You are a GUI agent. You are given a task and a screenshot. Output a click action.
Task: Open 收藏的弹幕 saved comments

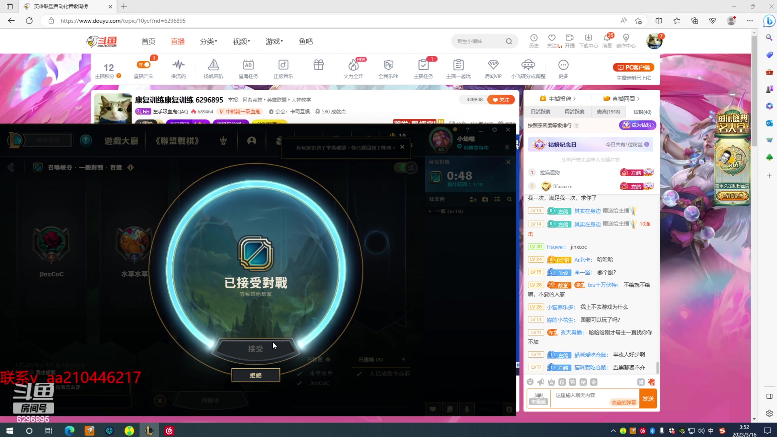click(x=624, y=403)
